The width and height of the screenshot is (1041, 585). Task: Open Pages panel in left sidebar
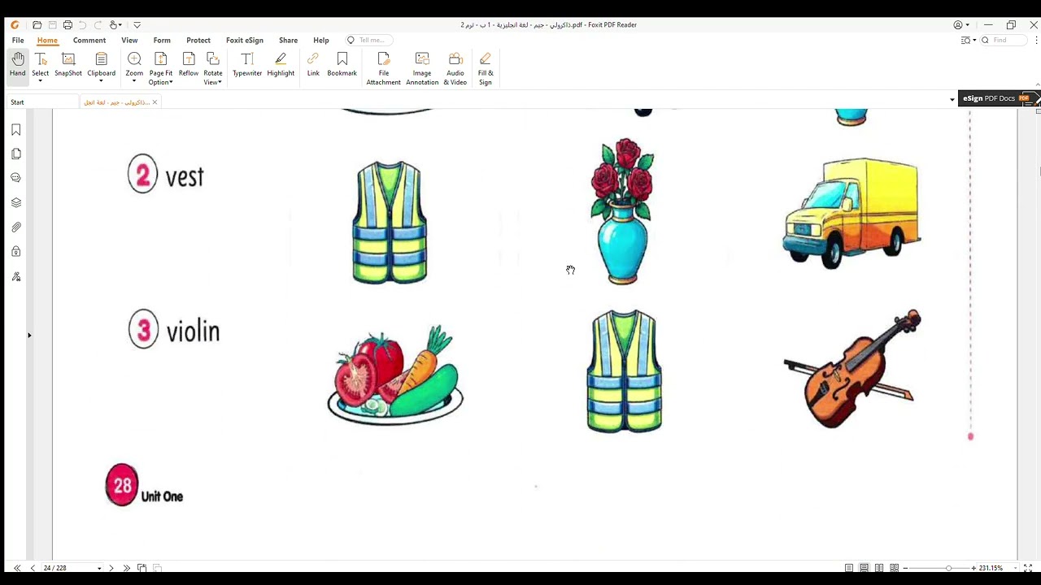(x=15, y=154)
